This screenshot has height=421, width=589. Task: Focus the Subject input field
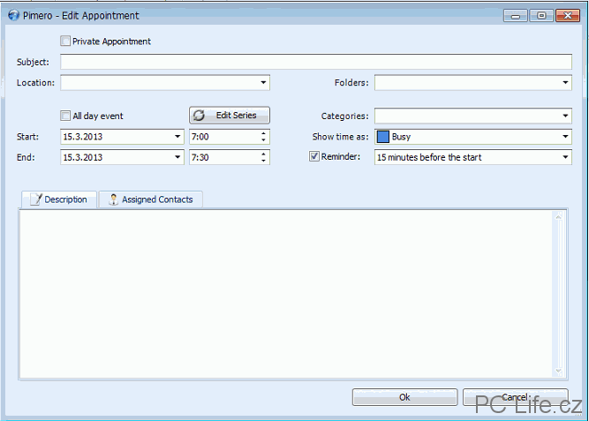click(x=316, y=62)
